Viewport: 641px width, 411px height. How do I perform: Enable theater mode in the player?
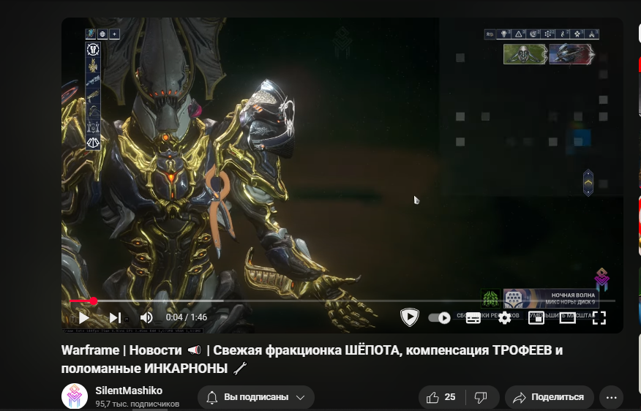click(x=567, y=317)
